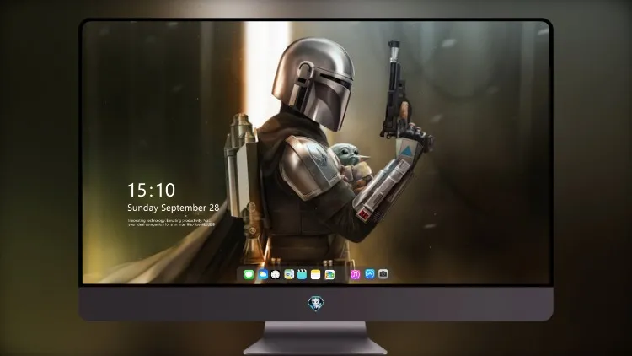This screenshot has height=356, width=632.
Task: Launch the blue App Store icon
Action: point(370,274)
